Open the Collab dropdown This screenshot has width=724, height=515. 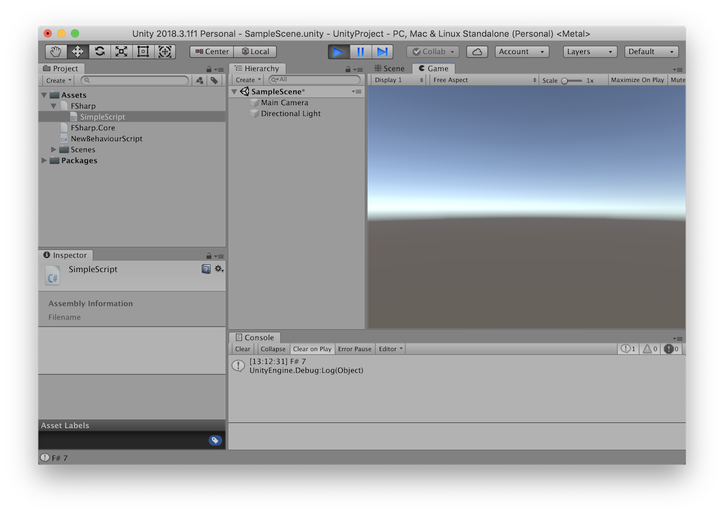(x=433, y=52)
